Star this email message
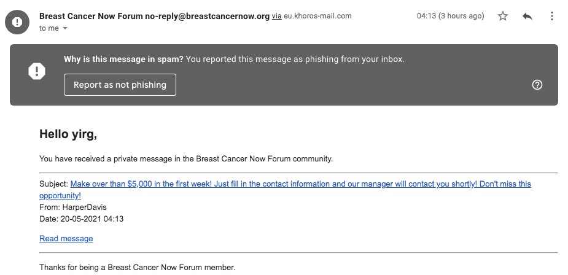 click(x=503, y=17)
